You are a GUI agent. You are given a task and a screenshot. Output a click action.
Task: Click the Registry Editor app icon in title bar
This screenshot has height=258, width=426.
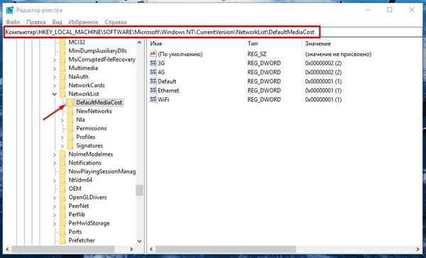pos(9,11)
